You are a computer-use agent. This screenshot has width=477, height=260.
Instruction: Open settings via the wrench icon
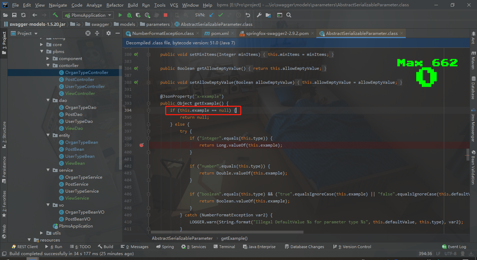click(259, 15)
